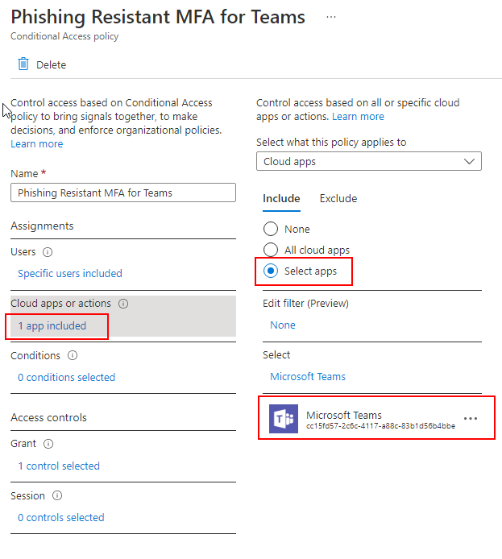Select the None radio button
502x559 pixels.
point(271,229)
